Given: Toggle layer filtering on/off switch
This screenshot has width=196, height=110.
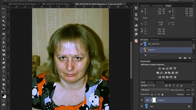Looking at the screenshot, I should [x=194, y=85].
